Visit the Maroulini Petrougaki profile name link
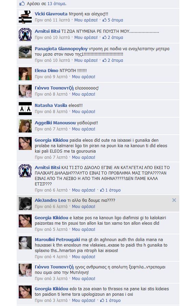 coord(57,239)
